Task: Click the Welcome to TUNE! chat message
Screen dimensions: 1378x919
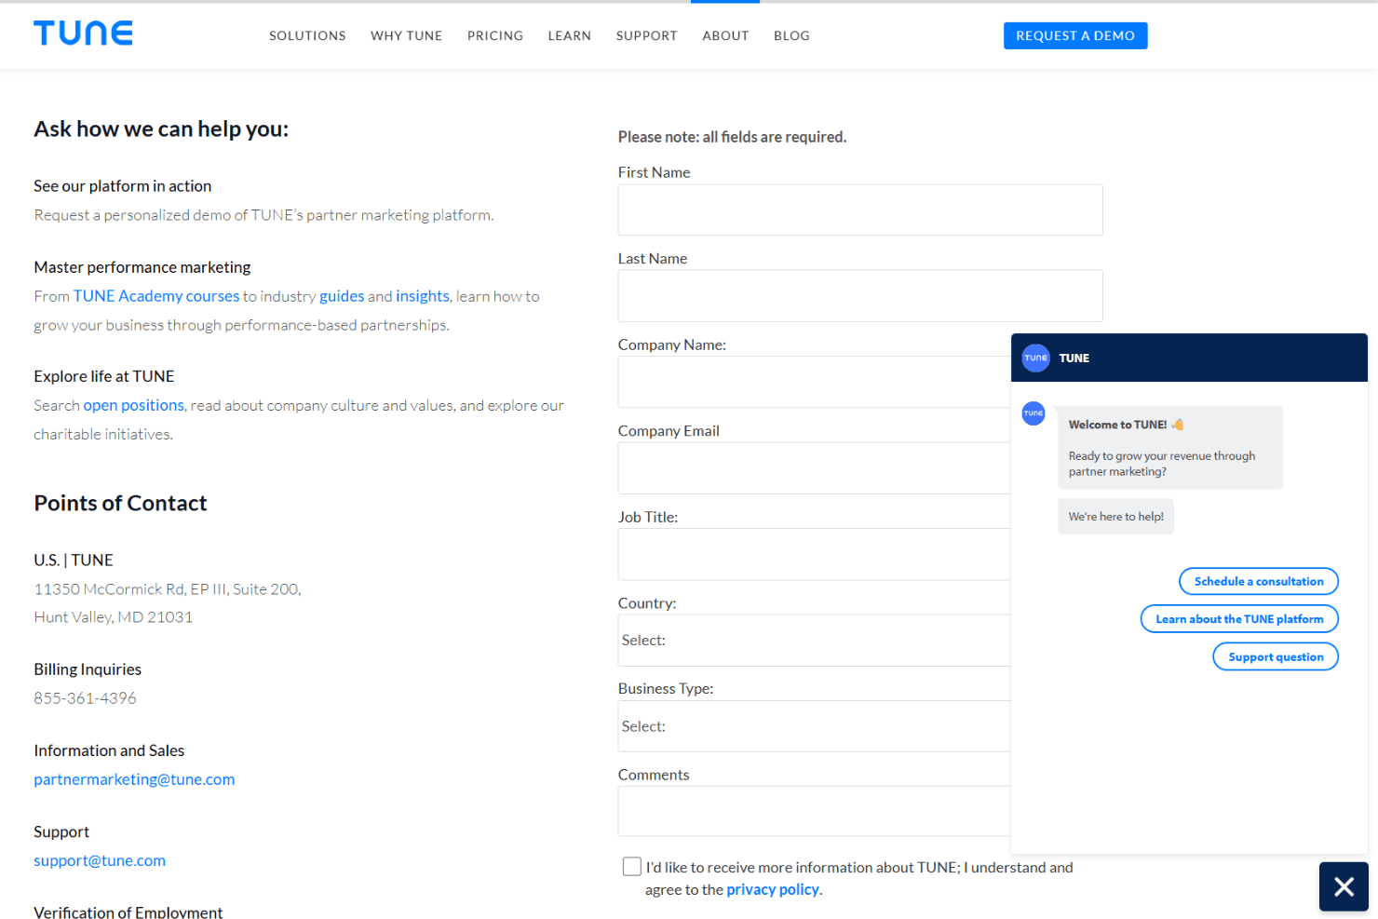Action: (x=1170, y=447)
